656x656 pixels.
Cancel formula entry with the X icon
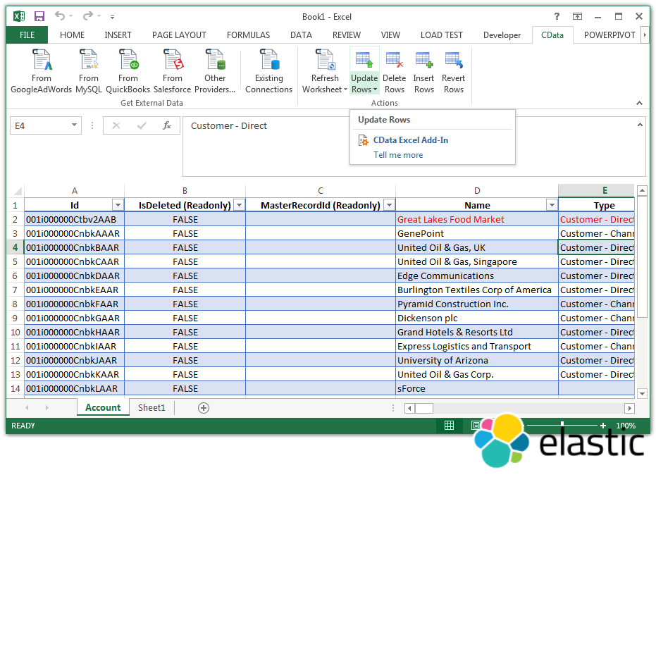[x=116, y=125]
